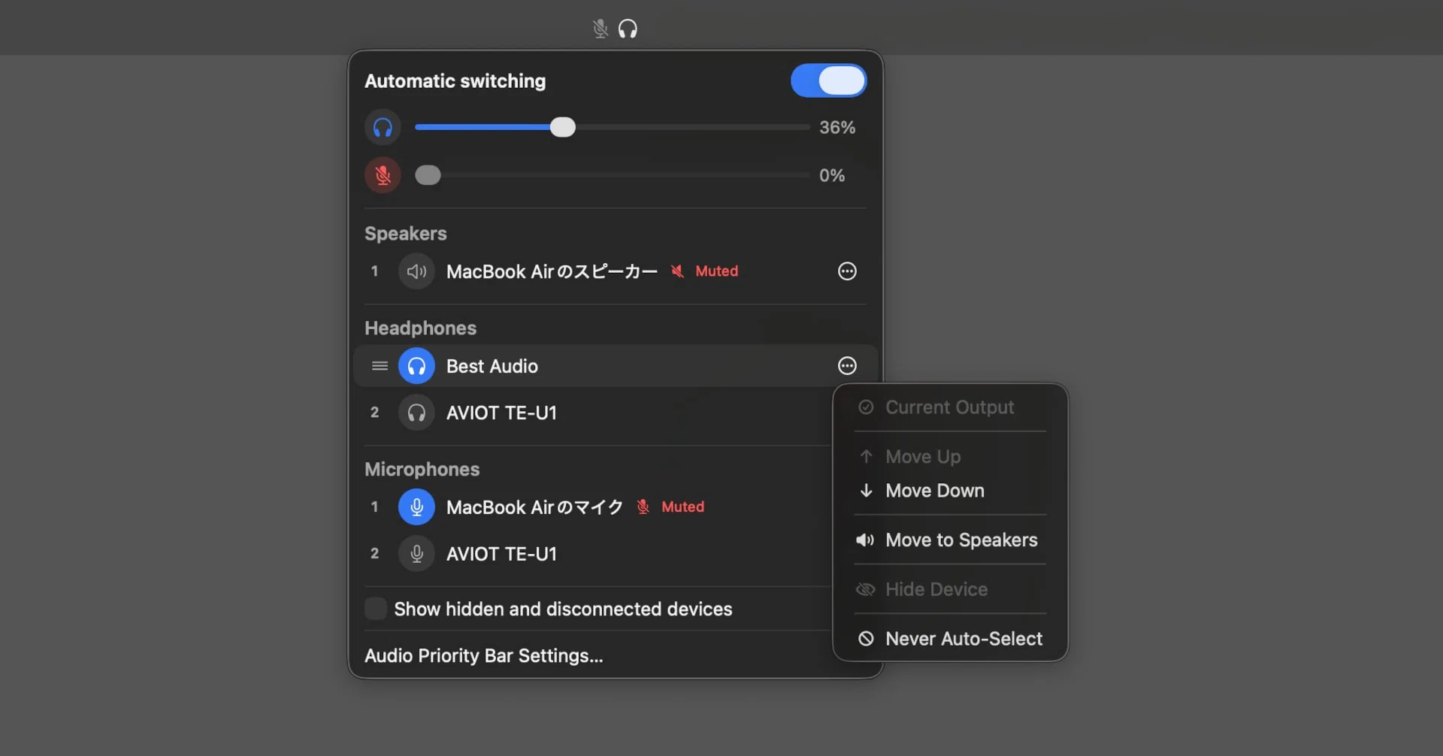Open Audio Priority Bar Settings…
Viewport: 1443px width, 756px height.
483,655
